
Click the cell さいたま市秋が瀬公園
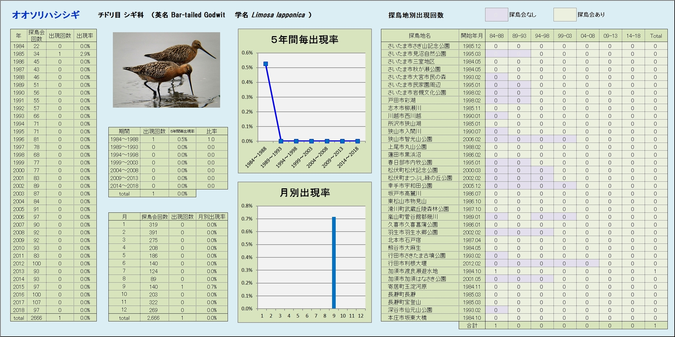tap(420, 69)
